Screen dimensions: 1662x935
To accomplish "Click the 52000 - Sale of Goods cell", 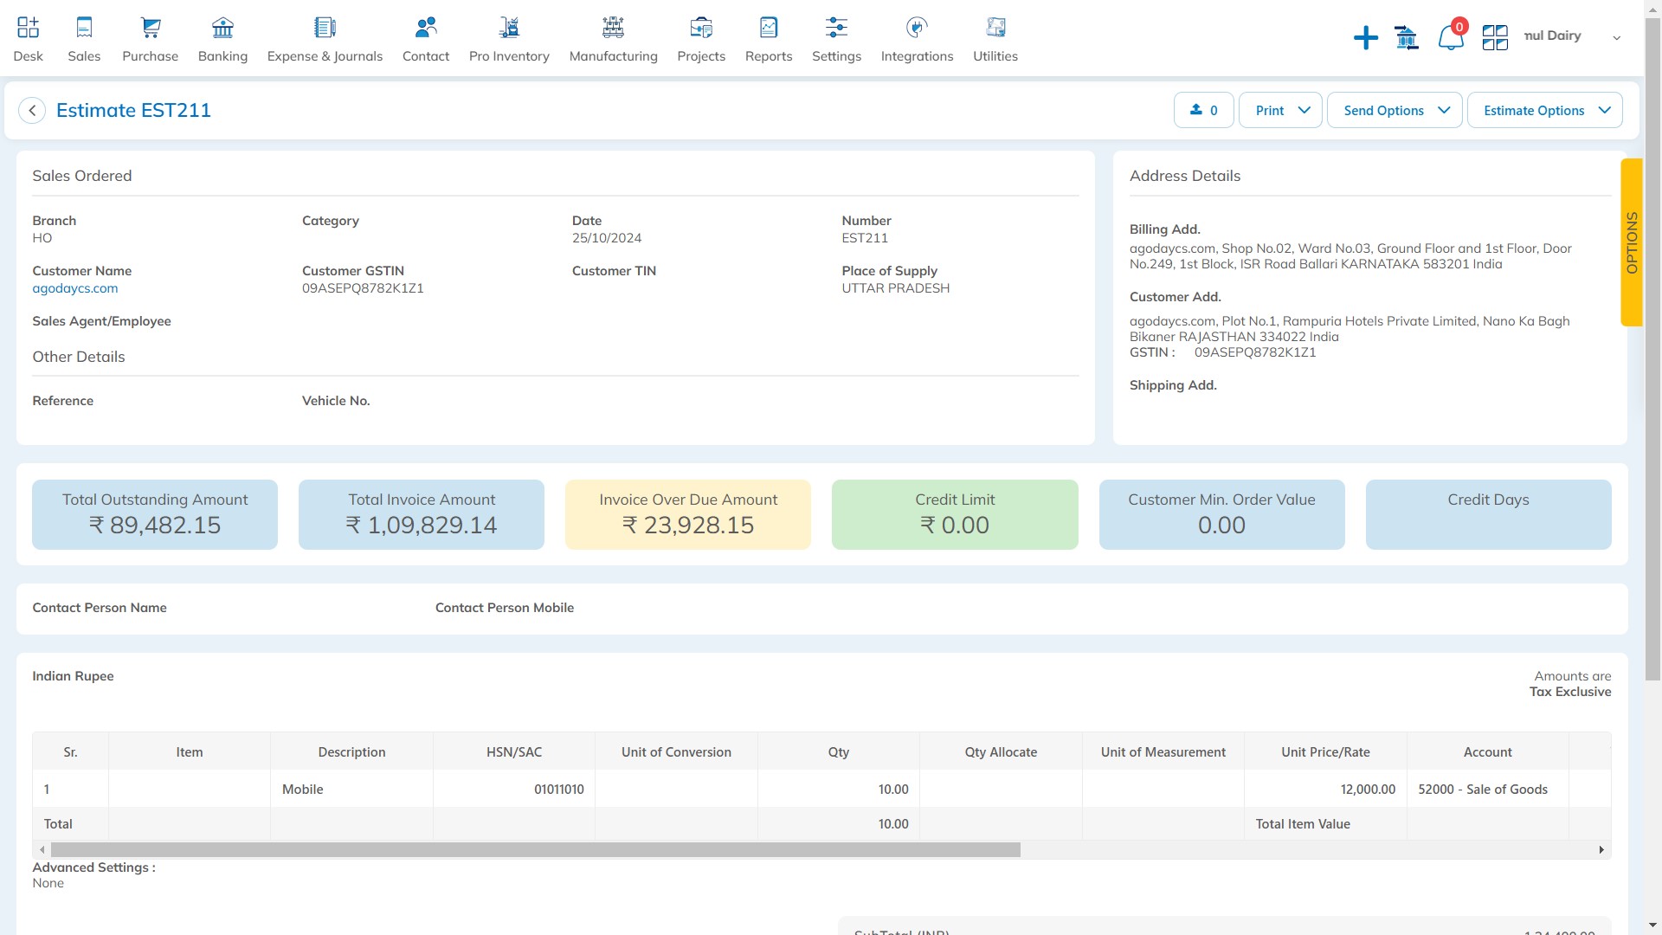I will pyautogui.click(x=1488, y=789).
